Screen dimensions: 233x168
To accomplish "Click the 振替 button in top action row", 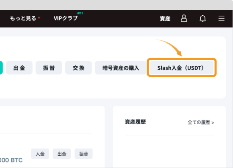I will coord(49,68).
